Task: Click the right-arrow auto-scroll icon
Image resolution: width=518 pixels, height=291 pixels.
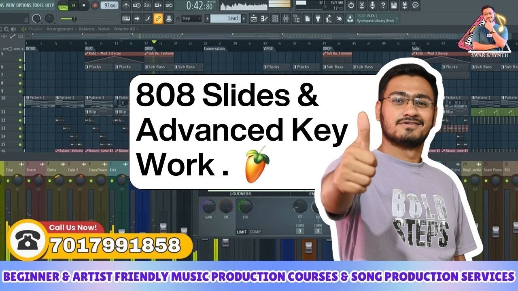Action: tap(137, 19)
